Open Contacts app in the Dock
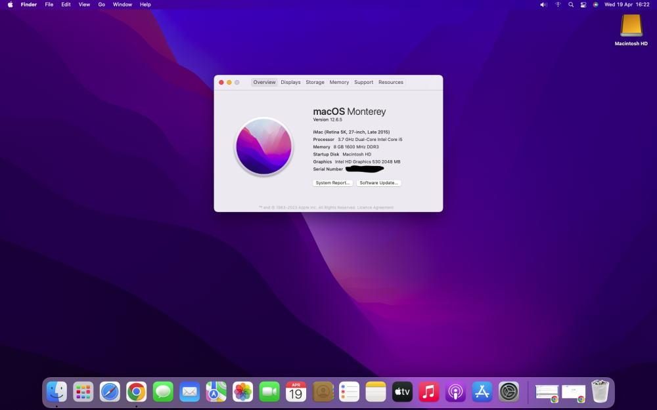Viewport: 657px width, 410px height. point(323,392)
